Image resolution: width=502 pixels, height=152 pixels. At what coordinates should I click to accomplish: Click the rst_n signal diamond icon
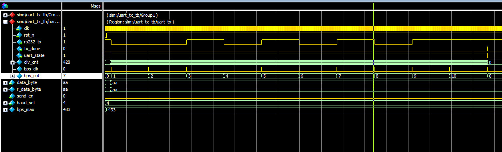click(x=19, y=35)
